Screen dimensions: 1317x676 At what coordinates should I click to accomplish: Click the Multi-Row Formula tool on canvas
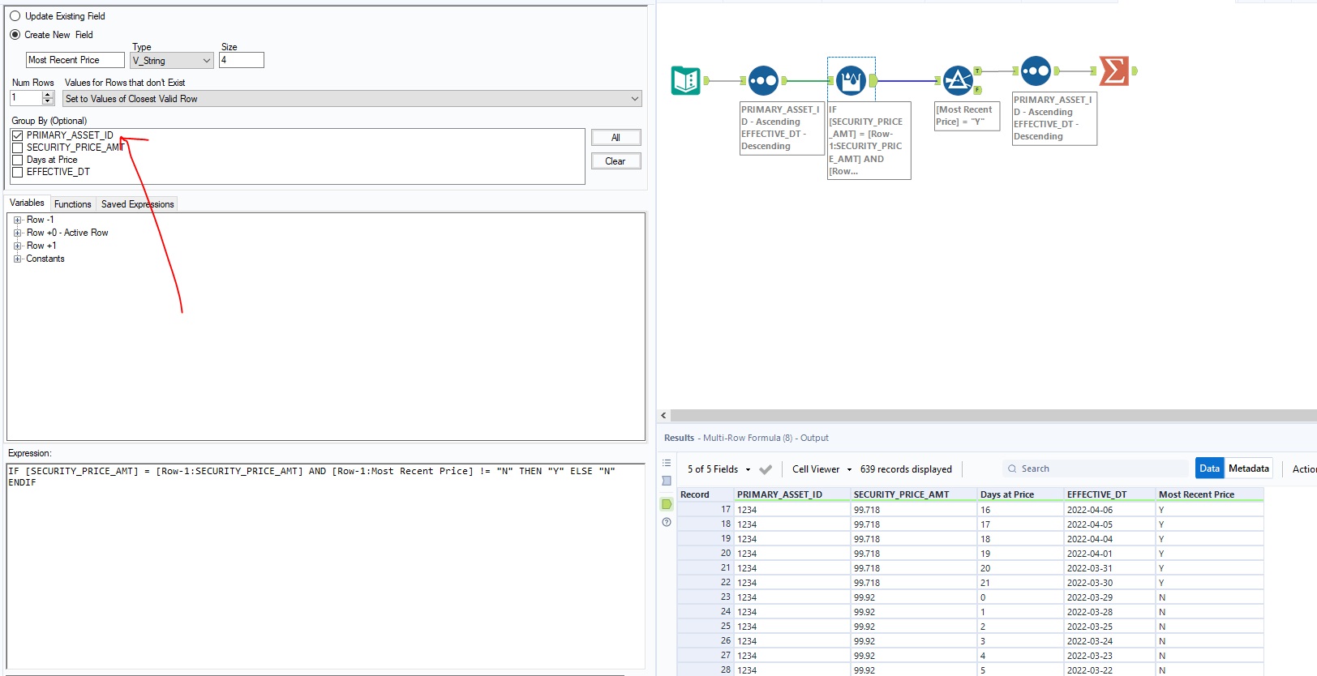tap(850, 80)
